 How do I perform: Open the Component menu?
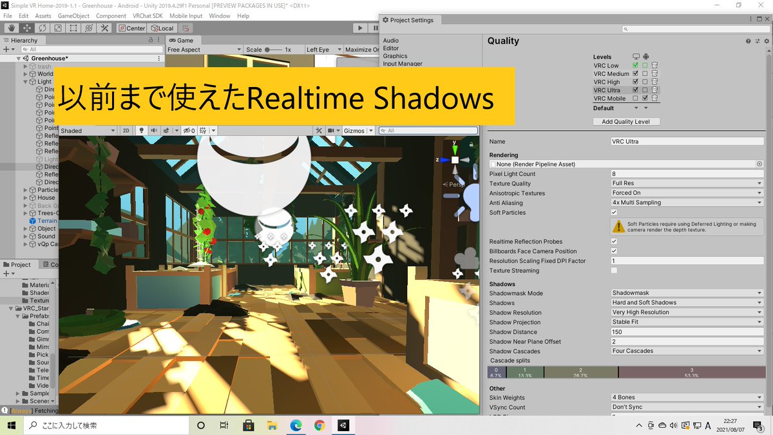tap(111, 15)
